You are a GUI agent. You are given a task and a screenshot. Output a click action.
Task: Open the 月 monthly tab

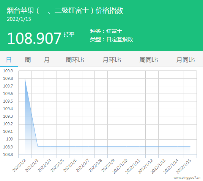tap(46, 60)
